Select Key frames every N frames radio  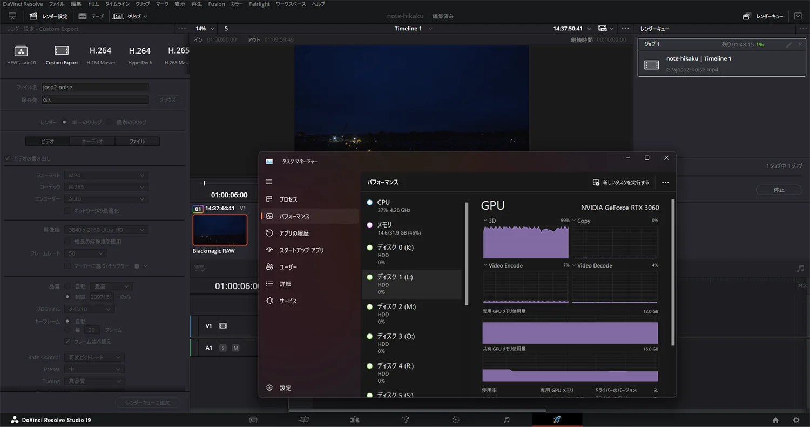pos(67,330)
